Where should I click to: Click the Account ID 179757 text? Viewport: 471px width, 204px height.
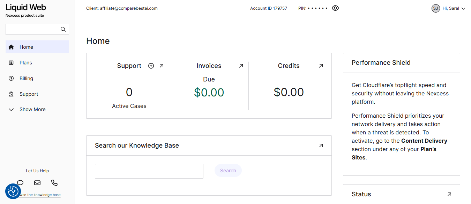269,8
